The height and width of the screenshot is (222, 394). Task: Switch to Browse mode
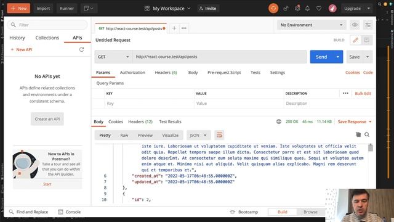(310, 212)
